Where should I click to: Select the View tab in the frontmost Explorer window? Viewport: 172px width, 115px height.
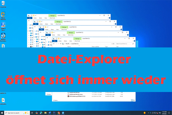coord(71,41)
